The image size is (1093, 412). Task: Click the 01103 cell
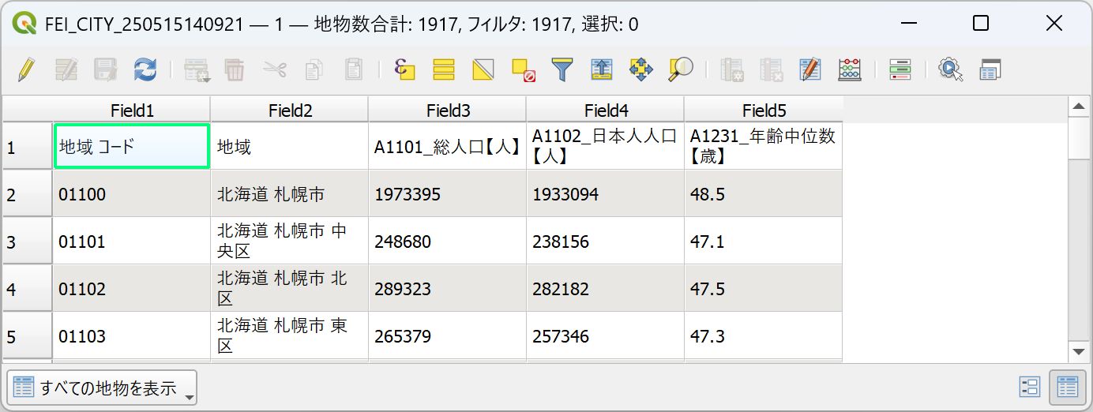[132, 335]
